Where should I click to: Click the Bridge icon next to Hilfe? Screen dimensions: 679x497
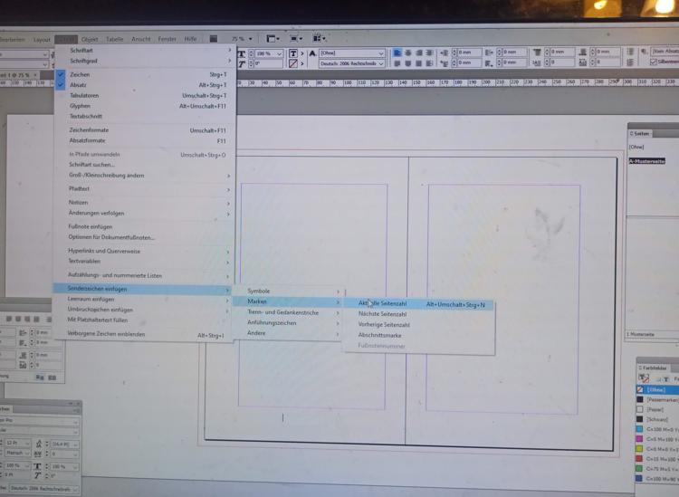214,39
